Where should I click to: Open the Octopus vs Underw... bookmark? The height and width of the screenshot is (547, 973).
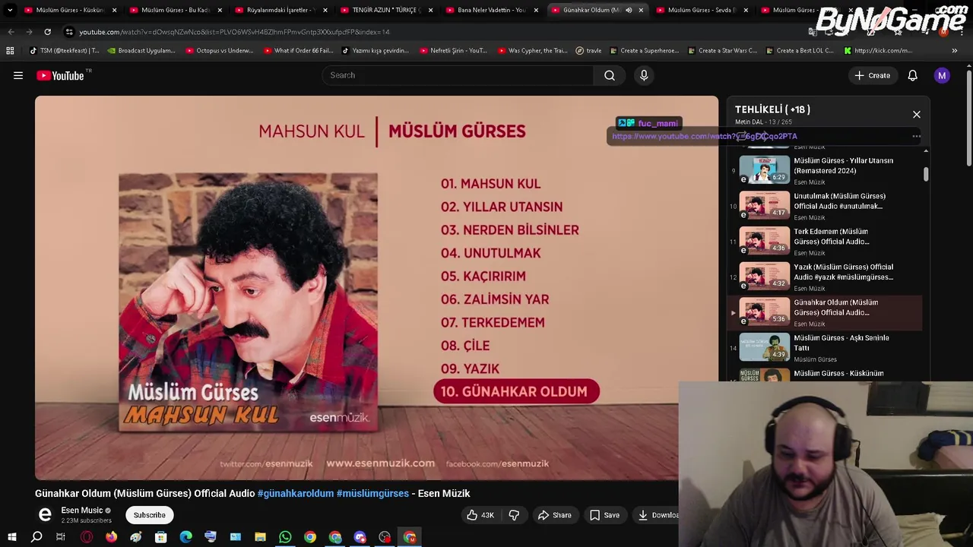[x=220, y=51]
